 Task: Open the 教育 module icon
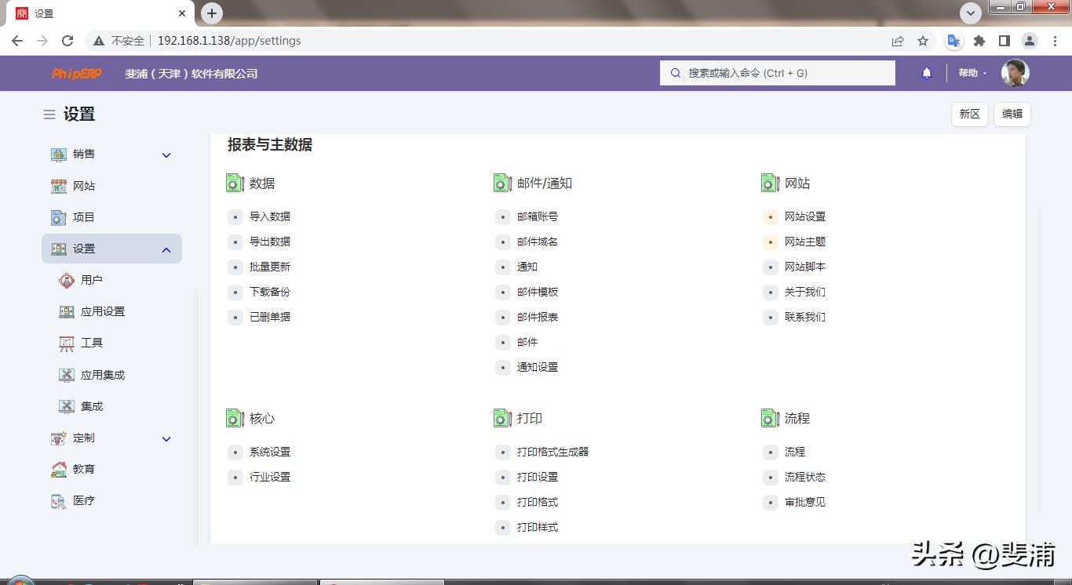pyautogui.click(x=58, y=469)
